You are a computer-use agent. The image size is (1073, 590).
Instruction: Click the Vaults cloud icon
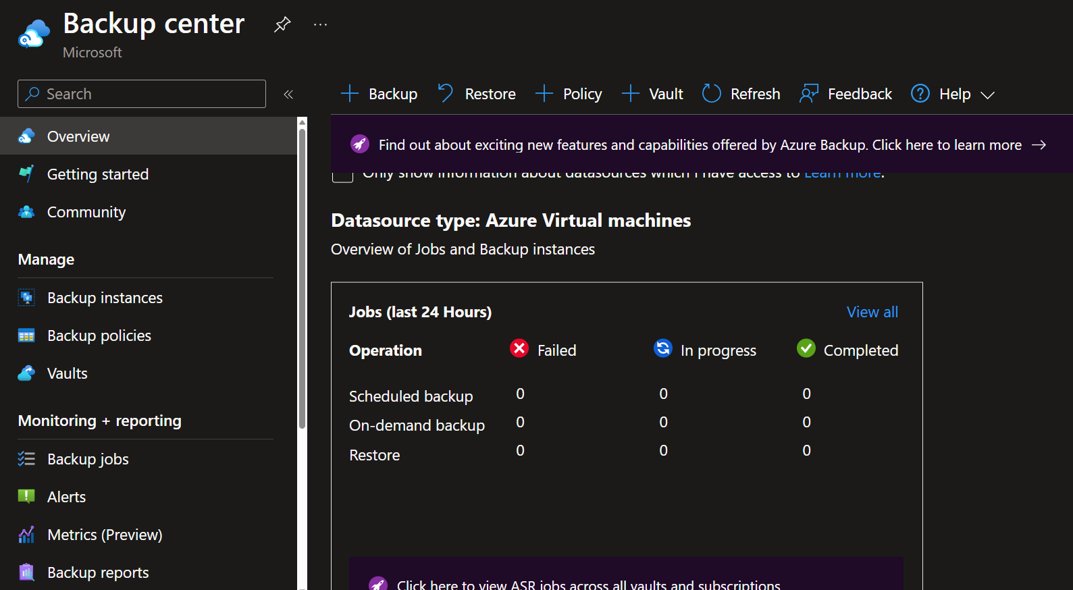26,373
